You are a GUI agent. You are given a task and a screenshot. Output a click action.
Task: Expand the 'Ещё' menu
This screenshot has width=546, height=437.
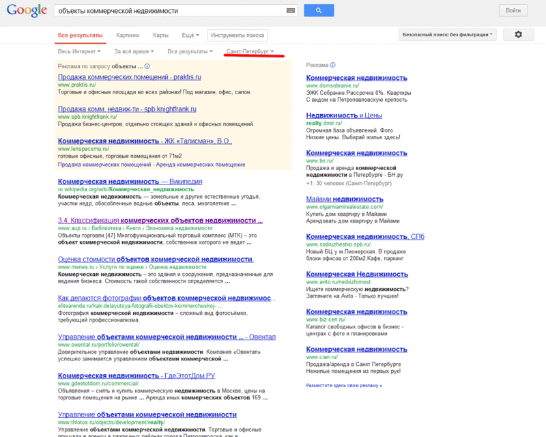190,36
